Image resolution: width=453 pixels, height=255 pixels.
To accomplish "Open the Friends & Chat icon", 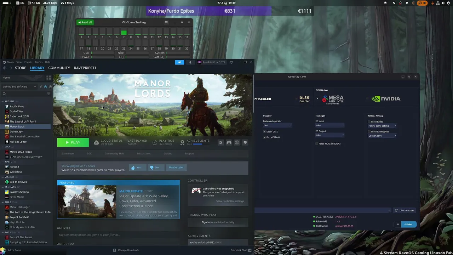I will pyautogui.click(x=250, y=250).
